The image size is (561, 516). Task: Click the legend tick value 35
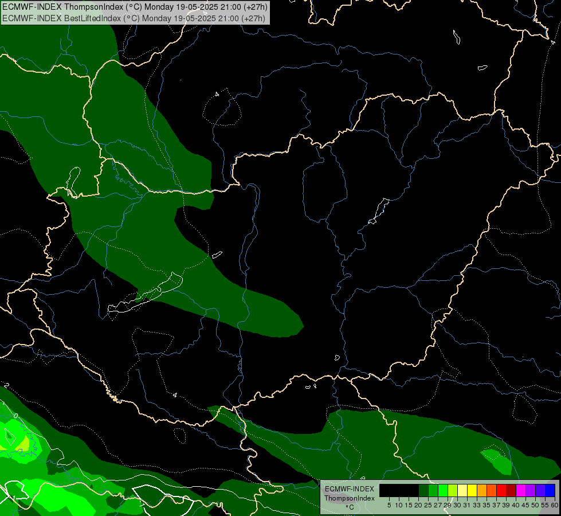point(487,505)
